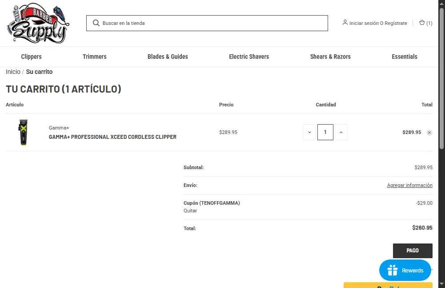Click the 'Artículo' column header
Image resolution: width=445 pixels, height=288 pixels.
click(x=15, y=105)
